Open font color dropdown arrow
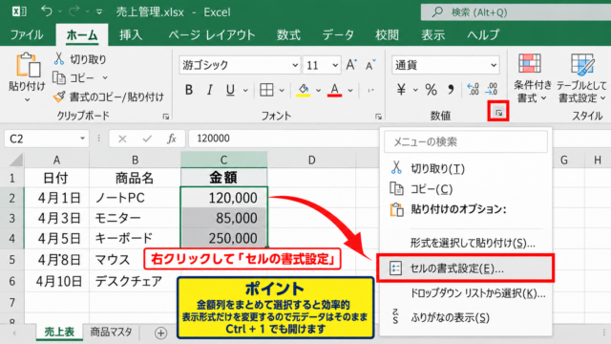The width and height of the screenshot is (611, 344). click(350, 91)
